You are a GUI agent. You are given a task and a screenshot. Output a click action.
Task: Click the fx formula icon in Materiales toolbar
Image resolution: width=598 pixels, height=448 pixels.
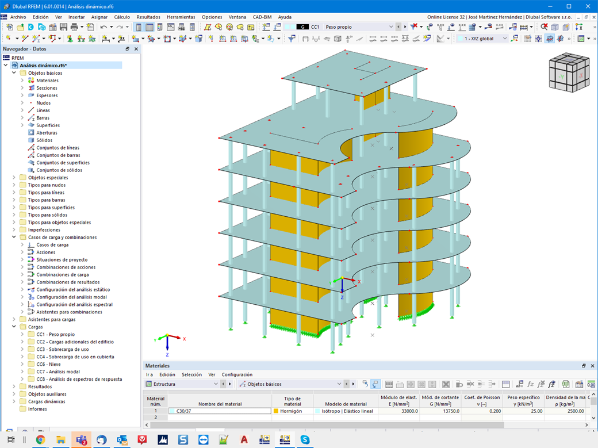tap(531, 384)
